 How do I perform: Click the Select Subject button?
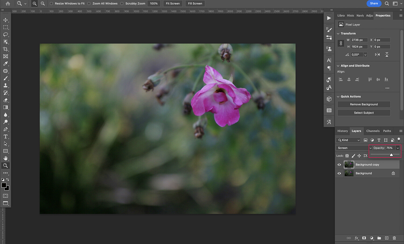pos(364,112)
